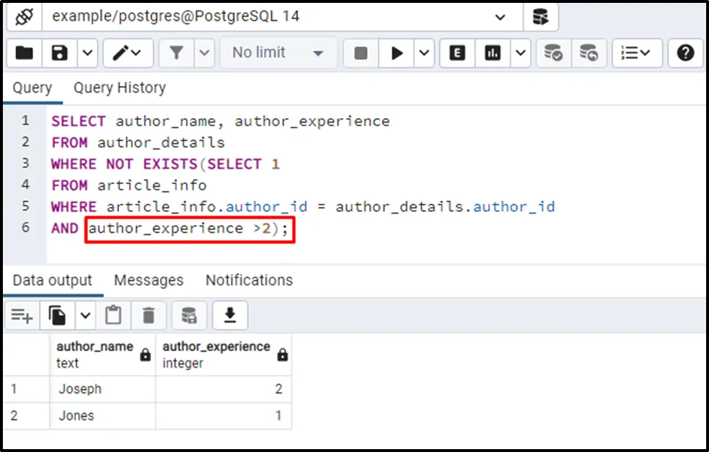709x452 pixels.
Task: Click the Rollback transaction icon
Action: (589, 53)
